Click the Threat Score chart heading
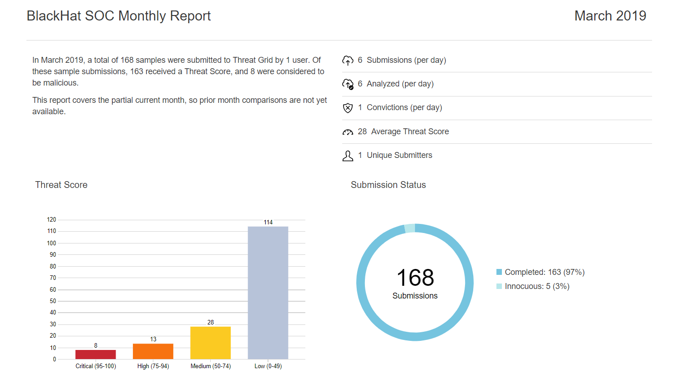Screen dimensions: 683x385 coord(61,185)
